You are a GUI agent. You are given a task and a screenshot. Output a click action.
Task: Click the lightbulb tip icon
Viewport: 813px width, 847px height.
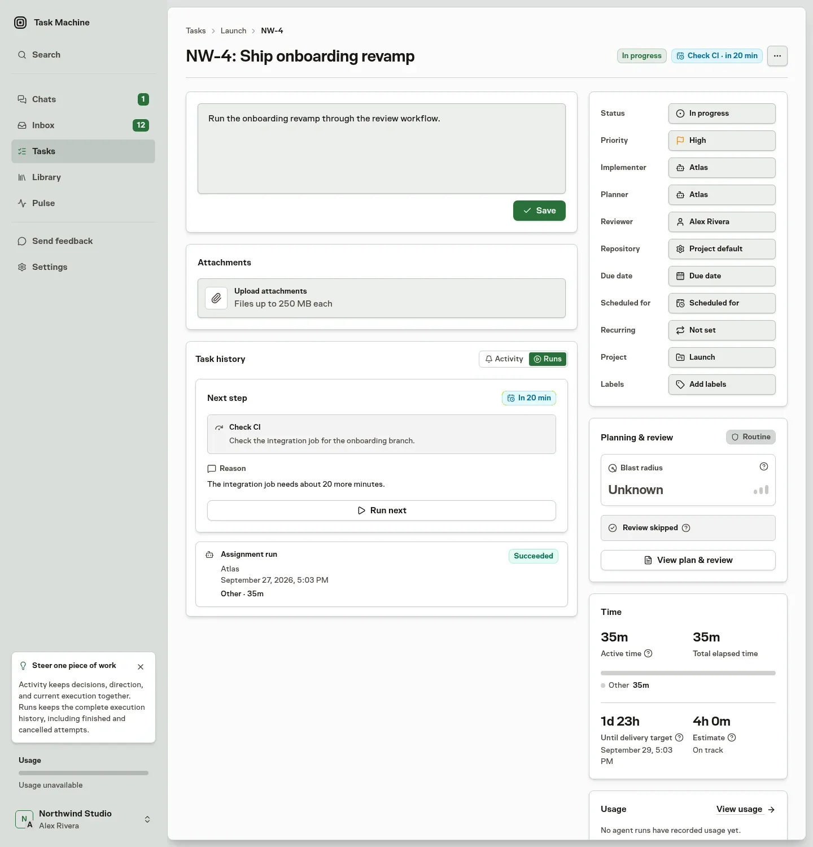click(x=23, y=666)
